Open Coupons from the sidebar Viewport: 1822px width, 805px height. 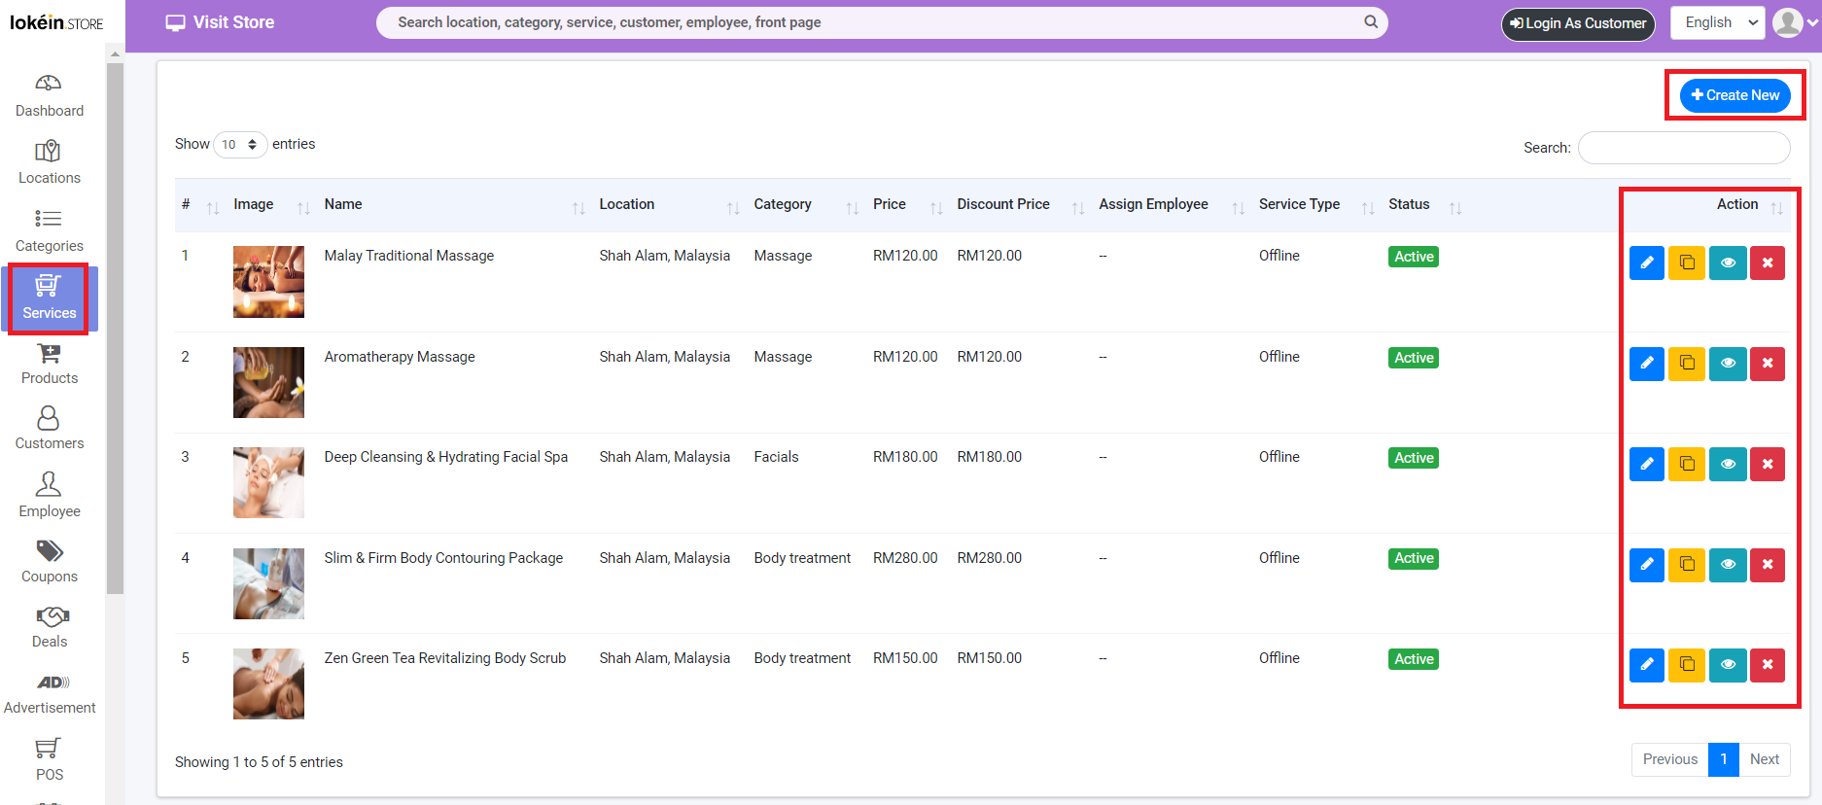click(49, 562)
